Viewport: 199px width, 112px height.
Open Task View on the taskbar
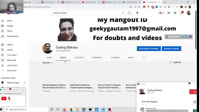click(58, 109)
